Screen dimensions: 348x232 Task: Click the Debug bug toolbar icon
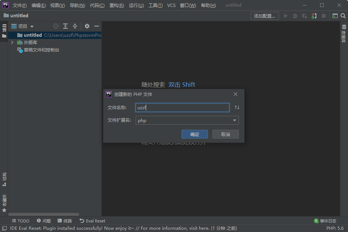click(295, 16)
